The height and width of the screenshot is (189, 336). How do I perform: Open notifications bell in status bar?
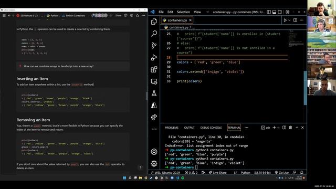coord(302,173)
